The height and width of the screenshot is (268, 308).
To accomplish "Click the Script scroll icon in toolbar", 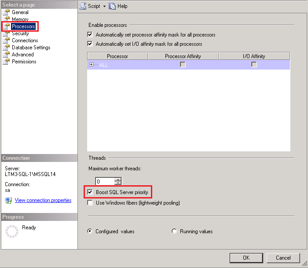I will [x=83, y=6].
